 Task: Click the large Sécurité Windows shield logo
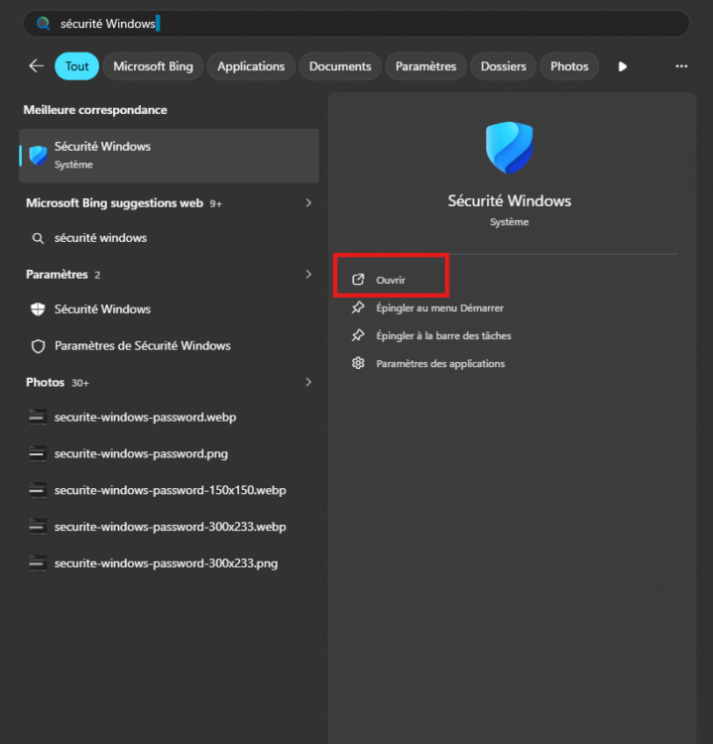pyautogui.click(x=509, y=148)
